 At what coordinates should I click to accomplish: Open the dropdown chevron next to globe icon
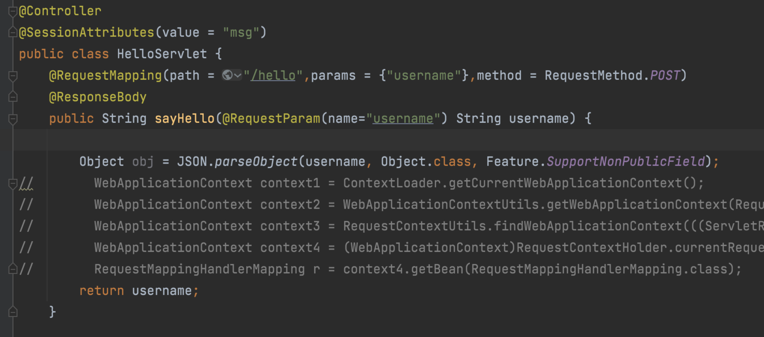[x=238, y=75]
